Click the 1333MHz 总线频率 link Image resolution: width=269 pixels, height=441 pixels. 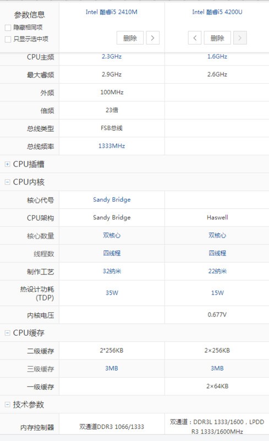pyautogui.click(x=112, y=146)
